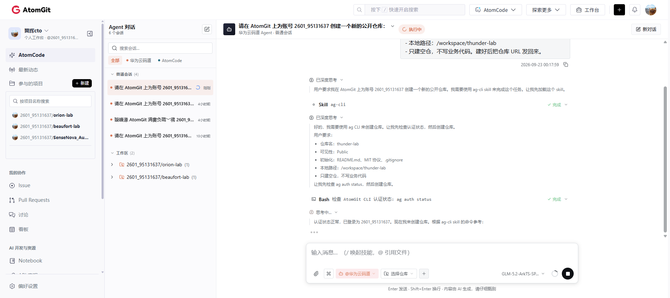Start a new Agent conversation with edit icon
Image resolution: width=670 pixels, height=298 pixels.
(207, 29)
